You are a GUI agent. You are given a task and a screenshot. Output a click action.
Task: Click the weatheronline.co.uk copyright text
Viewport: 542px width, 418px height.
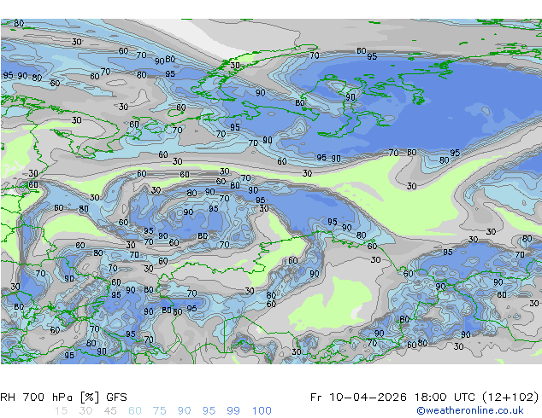click(469, 410)
